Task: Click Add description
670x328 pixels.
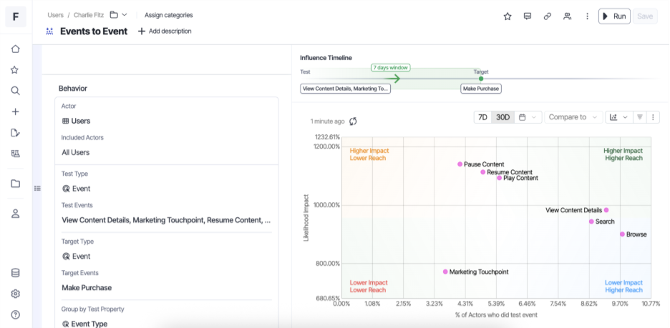Action: click(165, 31)
